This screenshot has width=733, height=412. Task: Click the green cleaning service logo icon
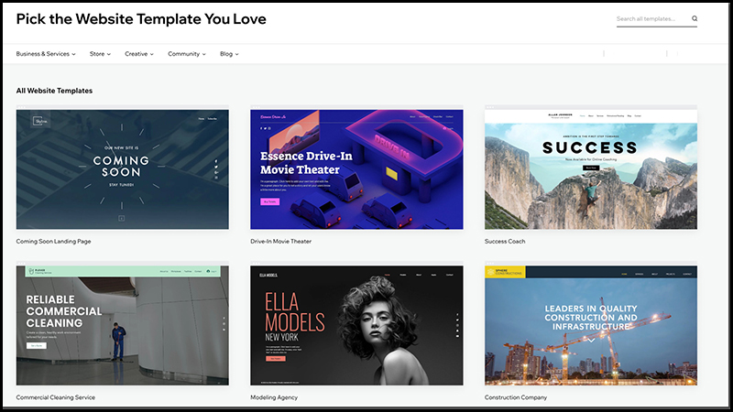(31, 271)
